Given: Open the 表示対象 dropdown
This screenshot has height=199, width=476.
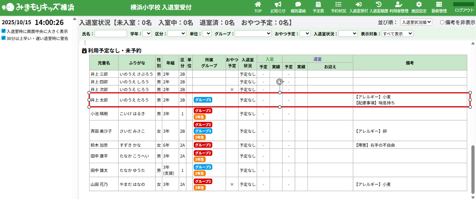Looking at the screenshot, I should pyautogui.click(x=397, y=33).
